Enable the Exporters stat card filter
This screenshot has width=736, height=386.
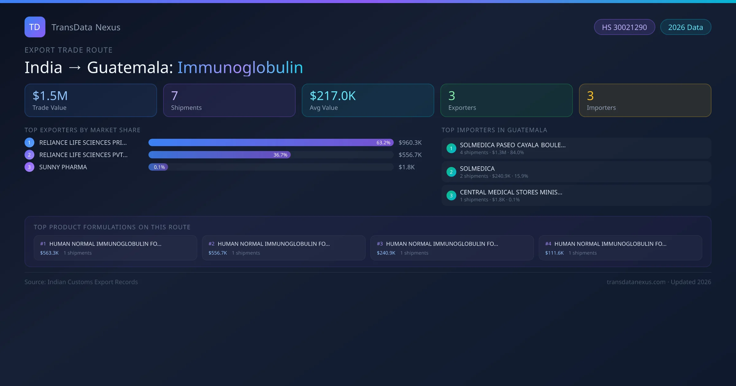(x=506, y=100)
